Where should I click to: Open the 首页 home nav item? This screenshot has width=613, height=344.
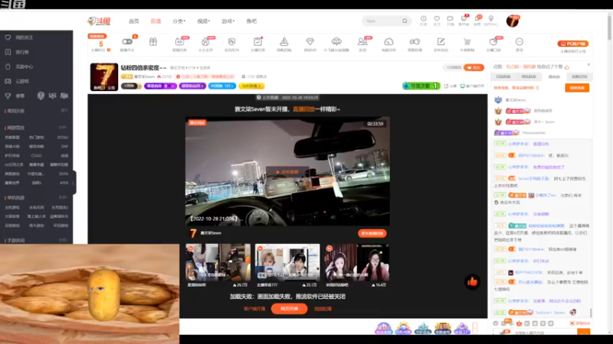(x=133, y=21)
